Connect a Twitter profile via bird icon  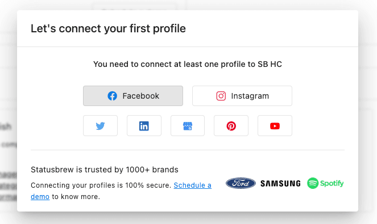coord(100,126)
